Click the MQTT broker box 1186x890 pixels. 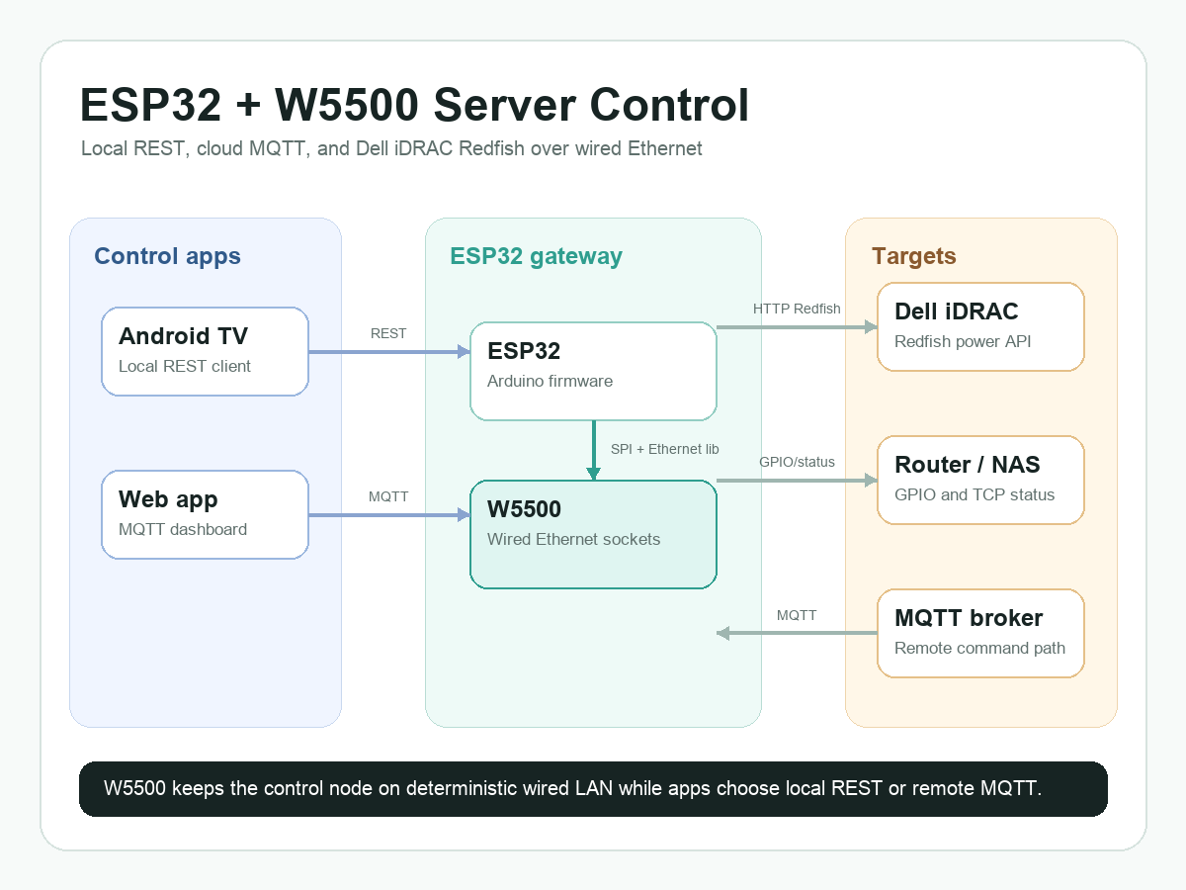click(x=981, y=633)
